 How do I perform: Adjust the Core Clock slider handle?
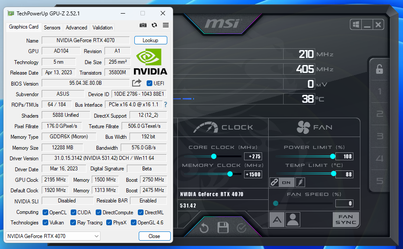click(x=214, y=156)
